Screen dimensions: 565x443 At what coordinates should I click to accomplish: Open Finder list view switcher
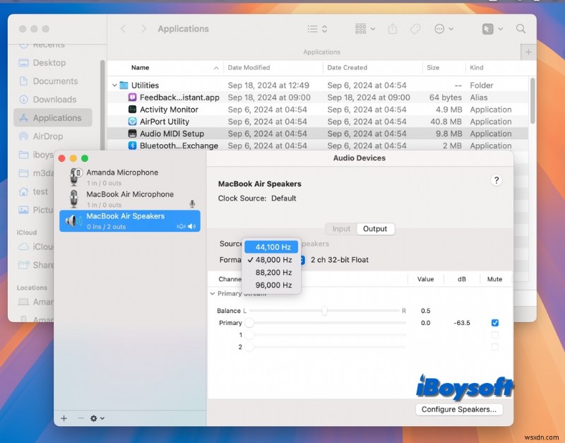317,29
